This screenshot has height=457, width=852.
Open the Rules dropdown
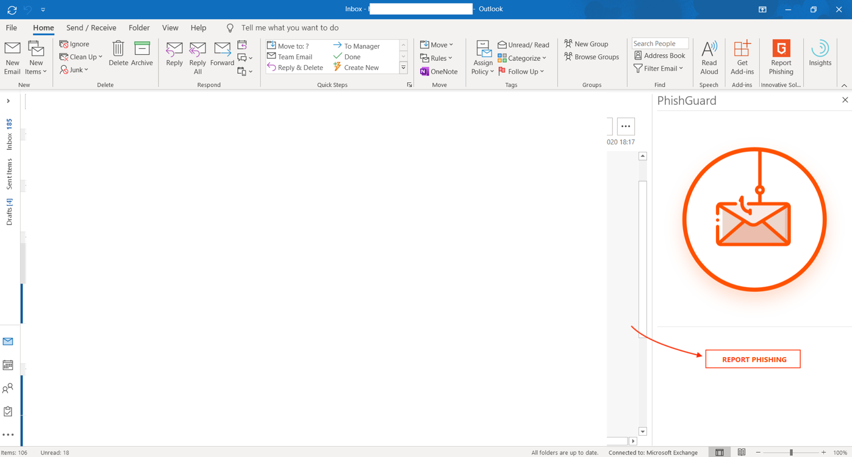[x=436, y=58]
